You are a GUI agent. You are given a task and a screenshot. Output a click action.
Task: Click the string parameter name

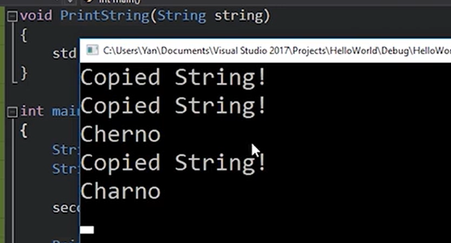click(x=239, y=16)
